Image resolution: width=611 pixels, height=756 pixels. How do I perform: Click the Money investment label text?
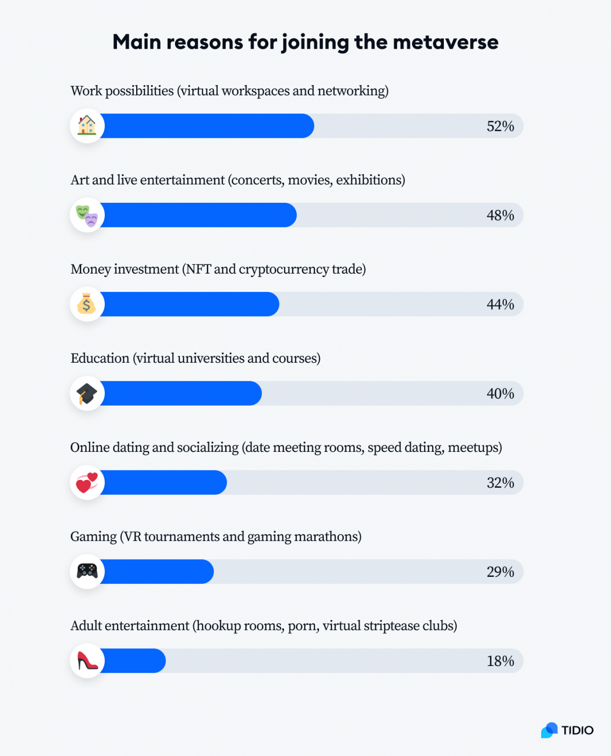(x=218, y=269)
